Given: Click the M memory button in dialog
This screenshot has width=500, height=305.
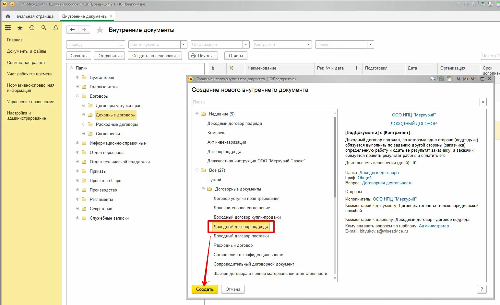Looking at the screenshot, I should (x=458, y=79).
